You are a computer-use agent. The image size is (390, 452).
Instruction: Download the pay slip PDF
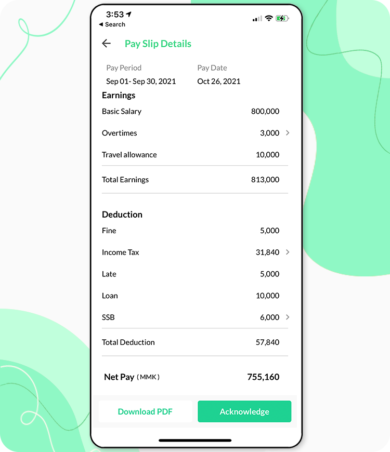coord(145,411)
